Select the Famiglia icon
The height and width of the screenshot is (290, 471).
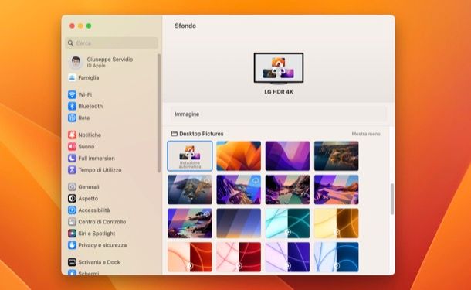pos(72,77)
